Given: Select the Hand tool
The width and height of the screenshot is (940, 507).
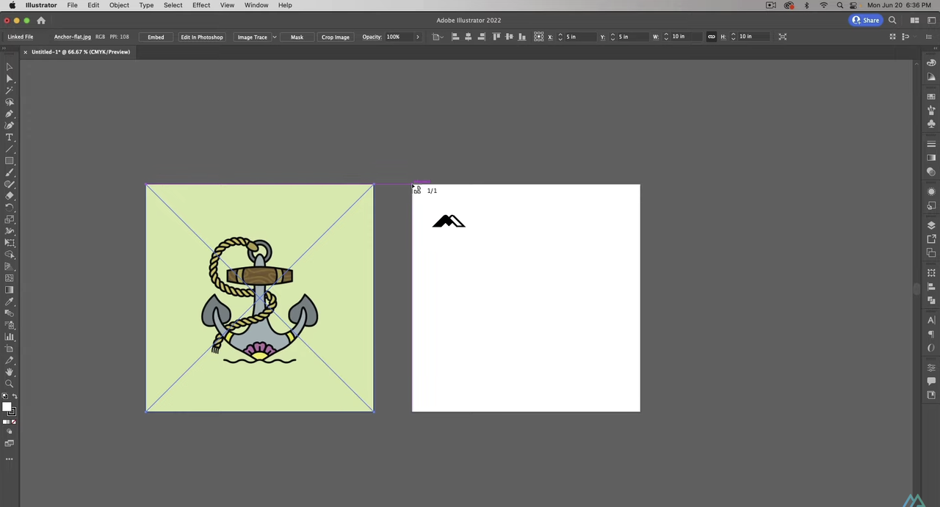Looking at the screenshot, I should click(x=9, y=372).
